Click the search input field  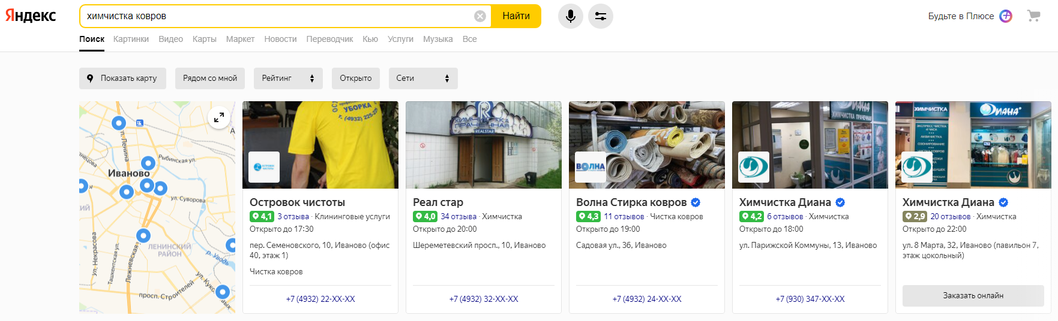click(276, 16)
